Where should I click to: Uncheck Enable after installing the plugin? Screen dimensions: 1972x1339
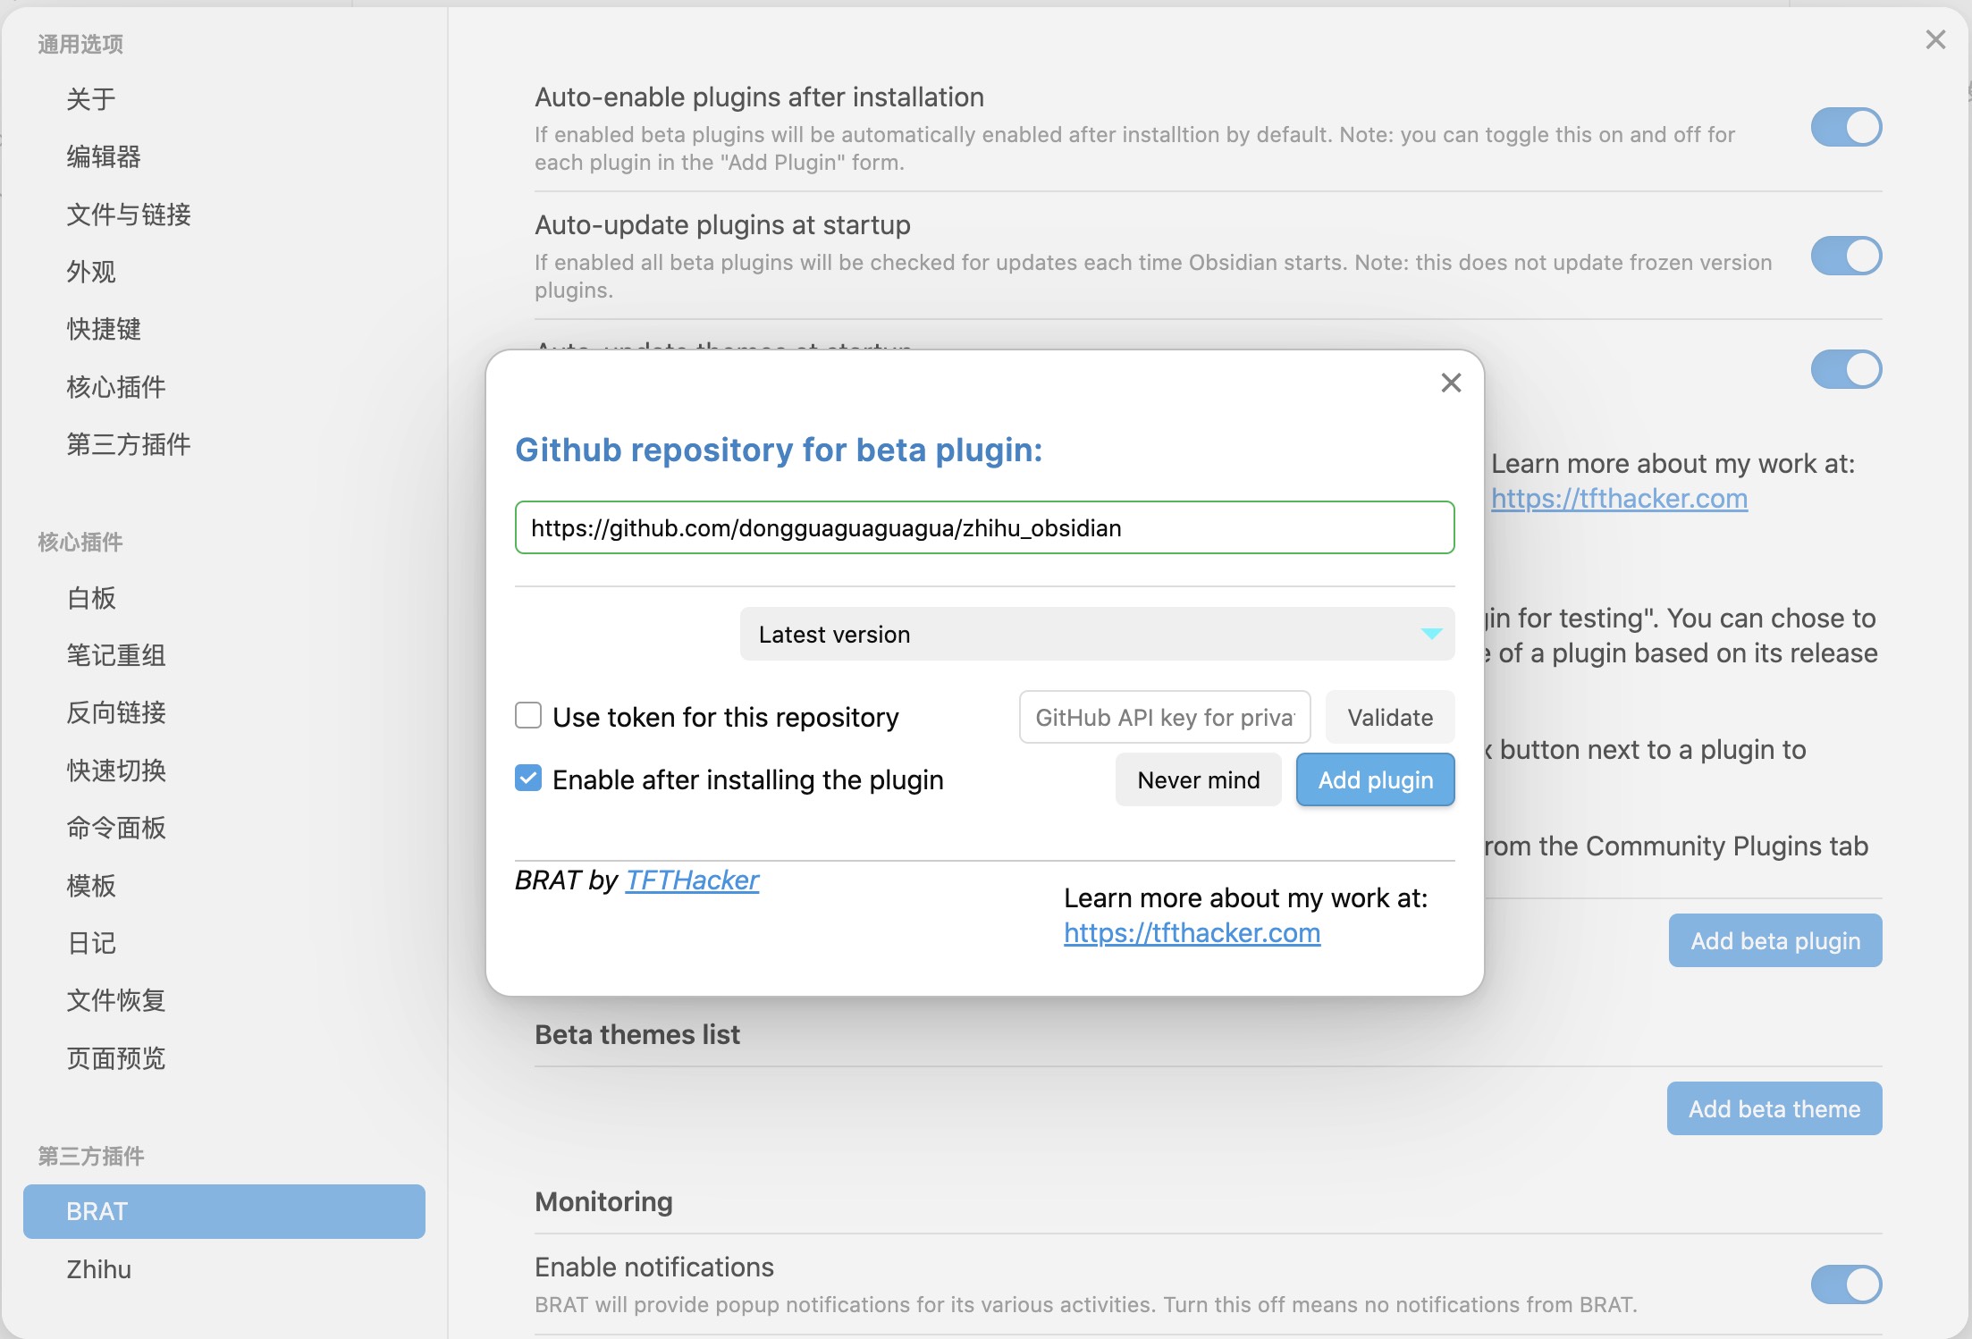point(527,778)
